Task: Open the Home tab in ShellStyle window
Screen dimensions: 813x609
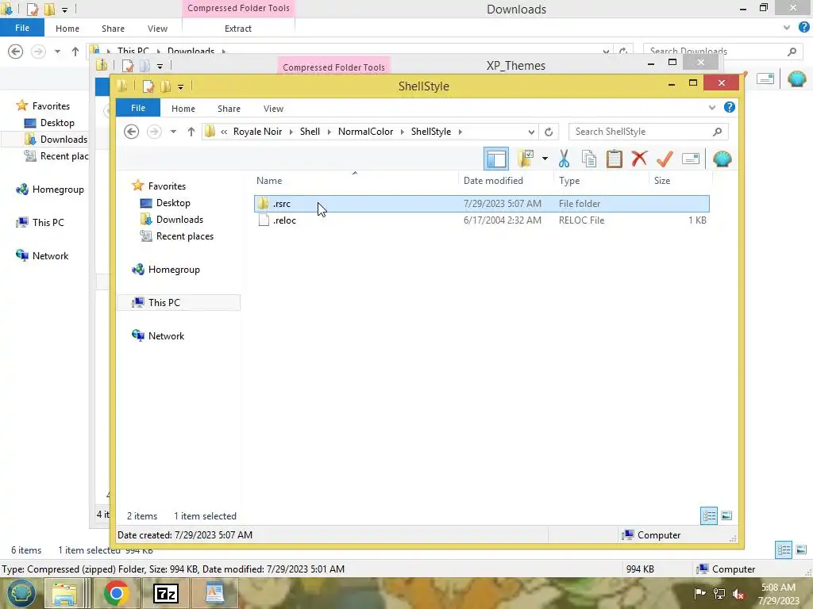Action: point(183,109)
